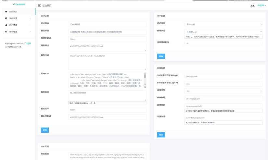Click the user icon beside 用户管理
Image resolution: width=268 pixels, height=160 pixels.
(x=6, y=25)
